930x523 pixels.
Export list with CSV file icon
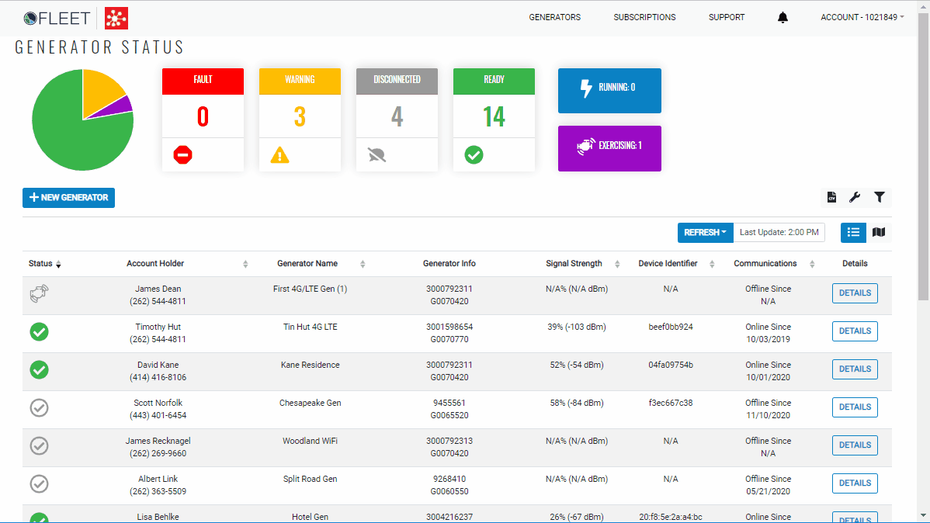tap(831, 197)
